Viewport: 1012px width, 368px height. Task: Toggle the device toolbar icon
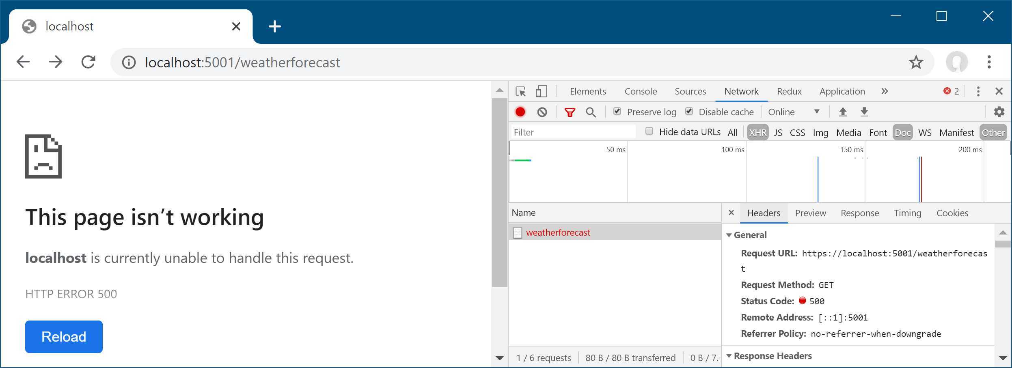click(x=541, y=91)
